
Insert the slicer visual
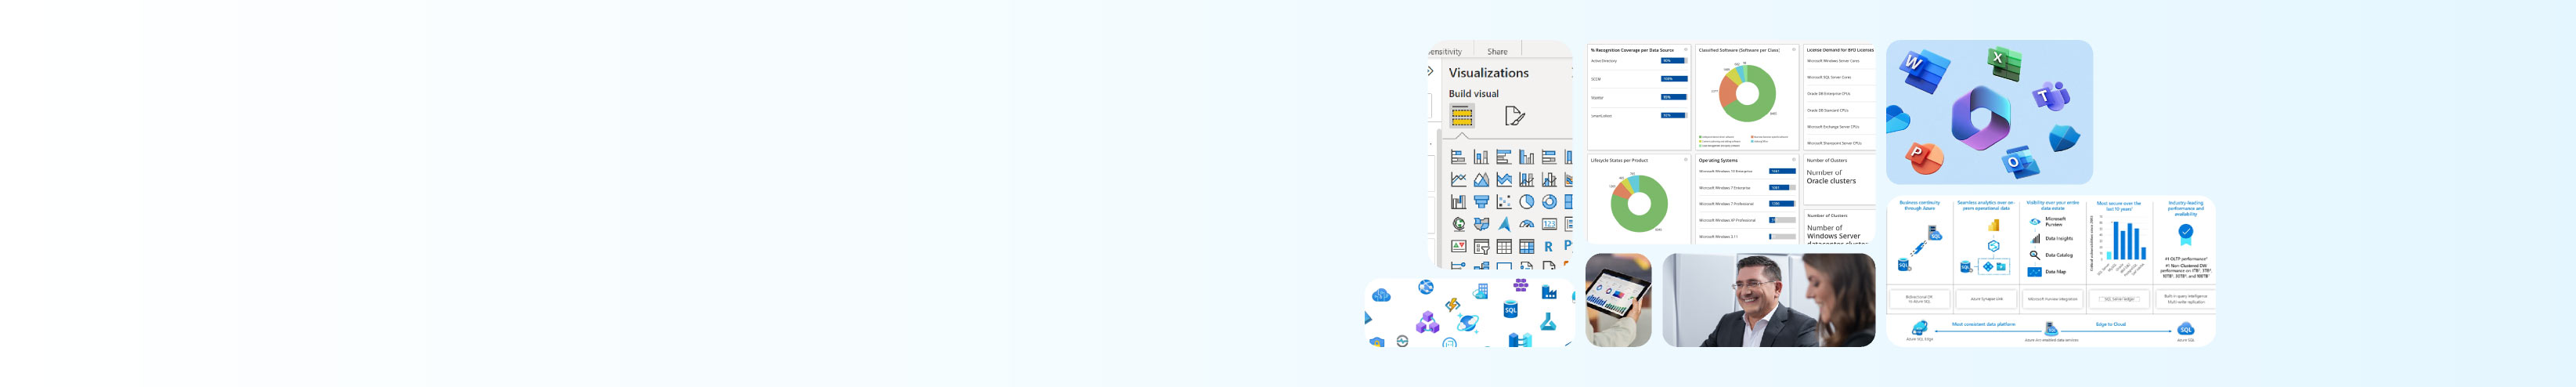coord(1481,246)
